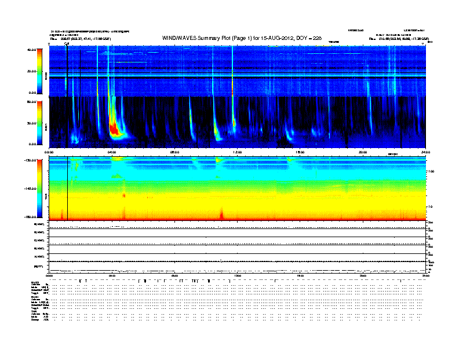Click the TNR intensity color bar
The height and width of the screenshot is (354, 459).
39,189
